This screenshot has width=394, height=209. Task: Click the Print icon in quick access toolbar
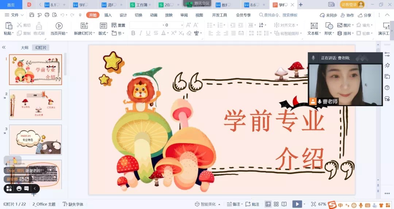(x=47, y=15)
